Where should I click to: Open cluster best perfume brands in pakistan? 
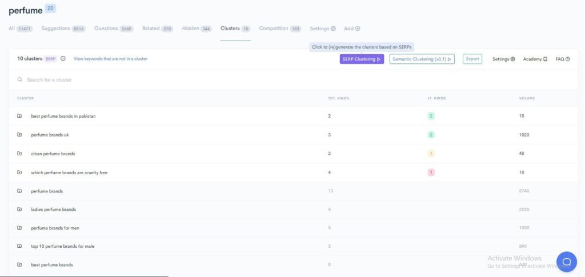click(63, 116)
